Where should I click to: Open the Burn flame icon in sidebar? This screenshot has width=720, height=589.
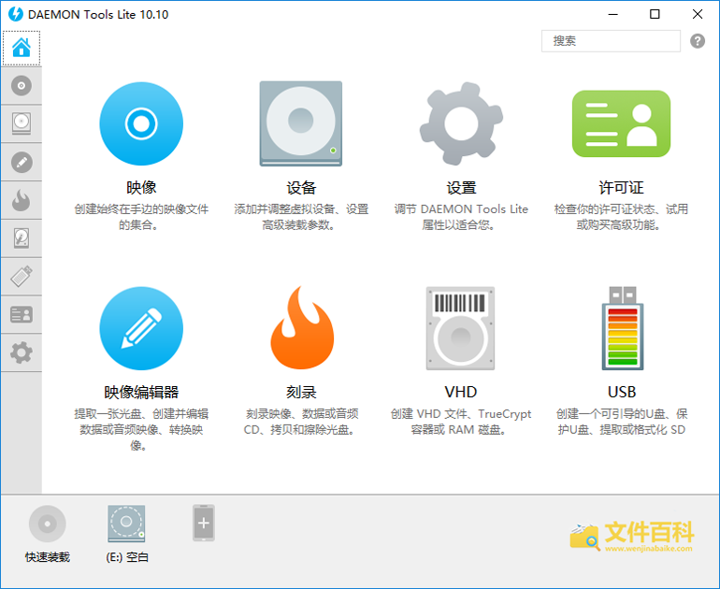(22, 200)
